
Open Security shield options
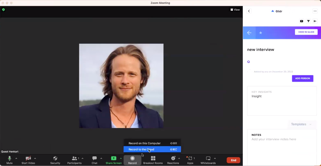55,160
